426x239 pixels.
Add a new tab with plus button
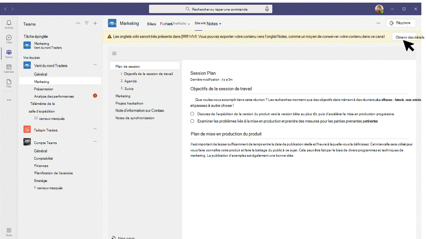pos(220,24)
